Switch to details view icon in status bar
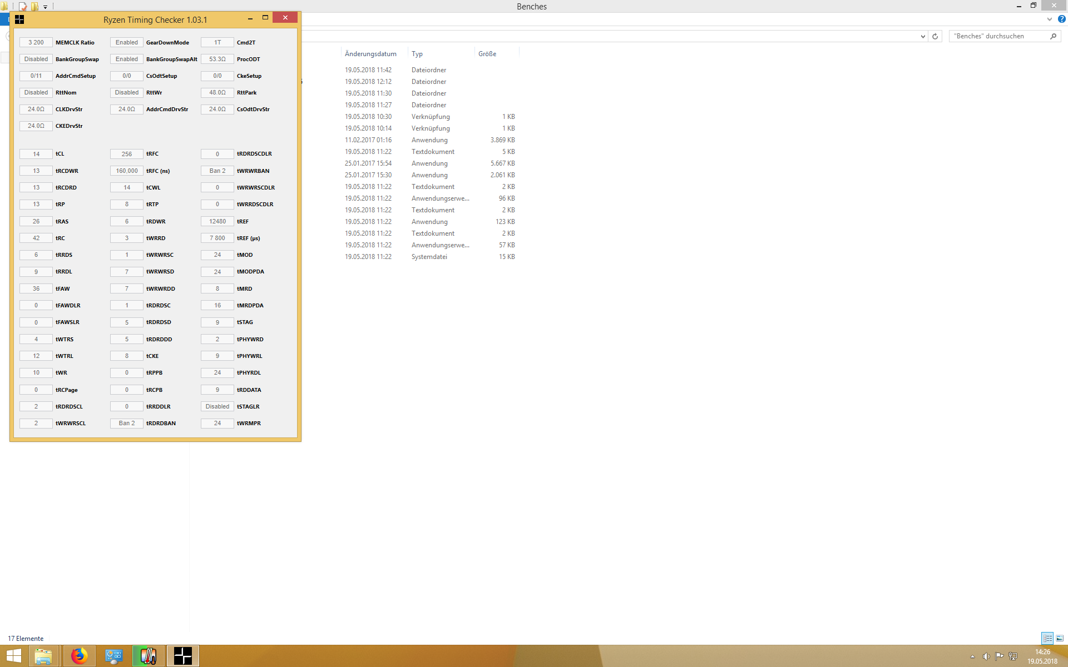Viewport: 1068px width, 667px height. tap(1047, 638)
